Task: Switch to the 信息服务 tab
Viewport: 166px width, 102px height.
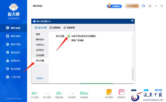Action: click(x=55, y=28)
